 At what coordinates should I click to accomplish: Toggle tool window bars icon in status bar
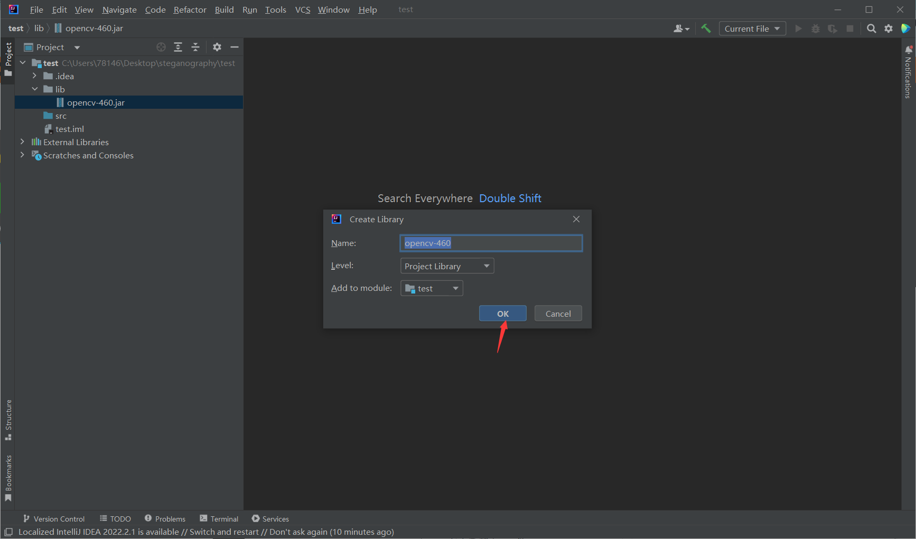[x=8, y=532]
